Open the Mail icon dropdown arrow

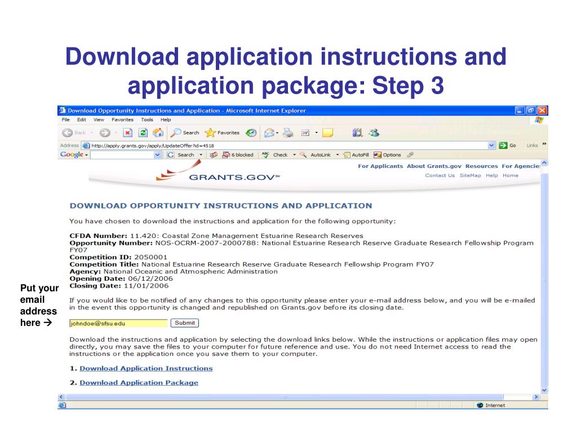[x=277, y=133]
